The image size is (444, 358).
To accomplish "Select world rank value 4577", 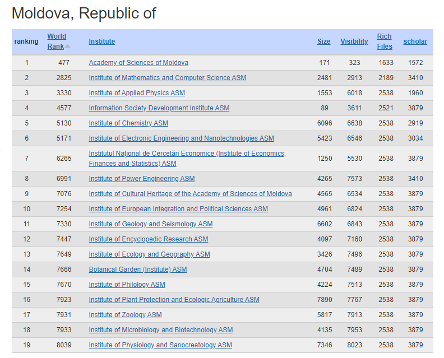I will (64, 108).
